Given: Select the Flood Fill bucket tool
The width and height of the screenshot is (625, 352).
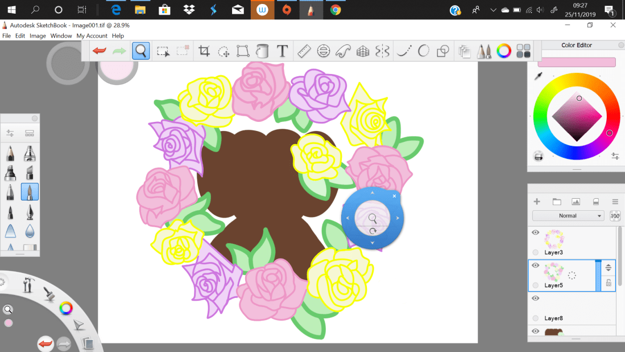Looking at the screenshot, I should tap(262, 51).
